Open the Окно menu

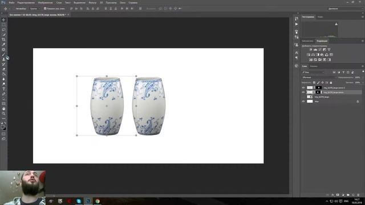click(x=123, y=3)
